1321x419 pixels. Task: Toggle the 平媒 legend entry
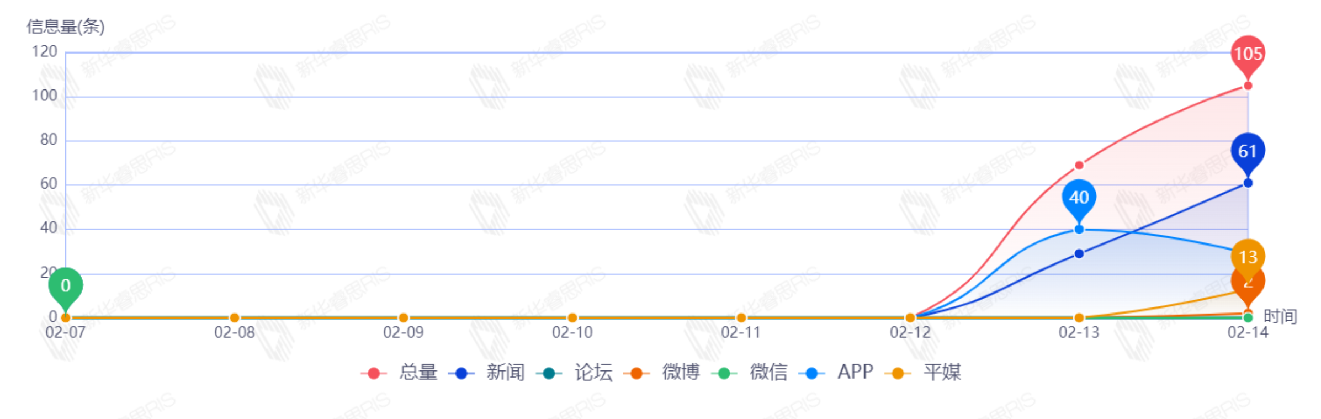coord(923,373)
